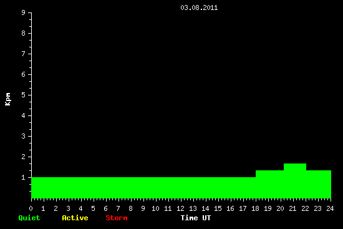343x229 pixels.
Task: Click the long flat green bar near hour 9
Action: click(143, 188)
